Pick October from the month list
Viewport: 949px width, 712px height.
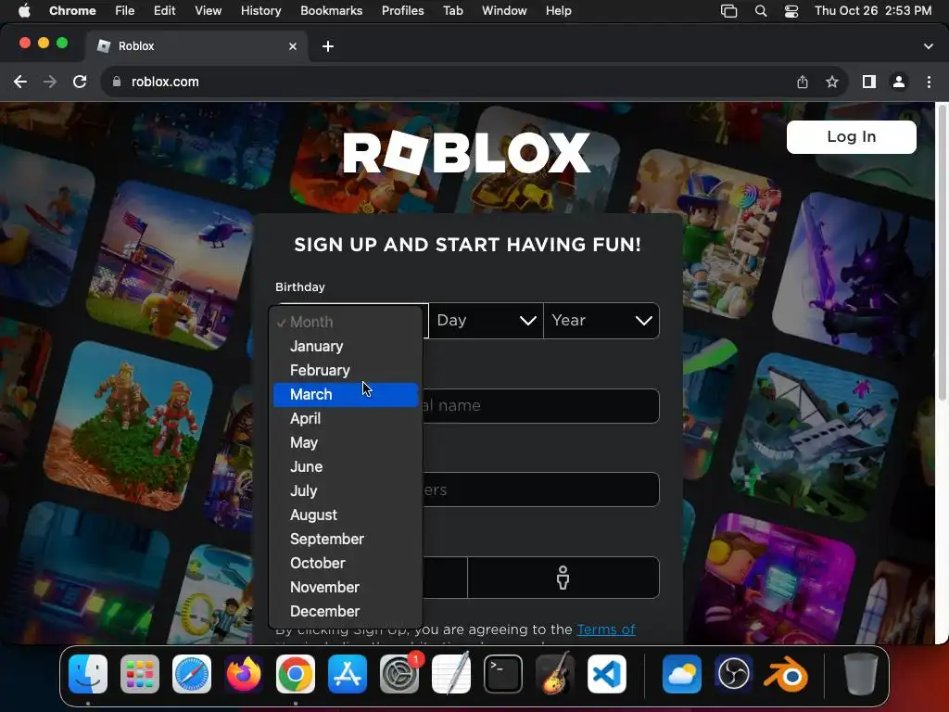(x=345, y=564)
